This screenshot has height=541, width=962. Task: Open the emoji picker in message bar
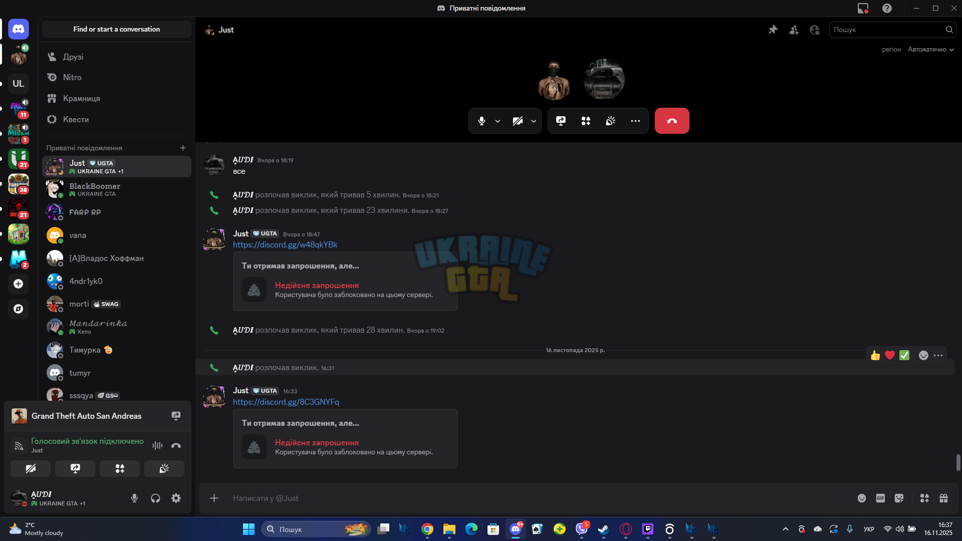coord(862,498)
